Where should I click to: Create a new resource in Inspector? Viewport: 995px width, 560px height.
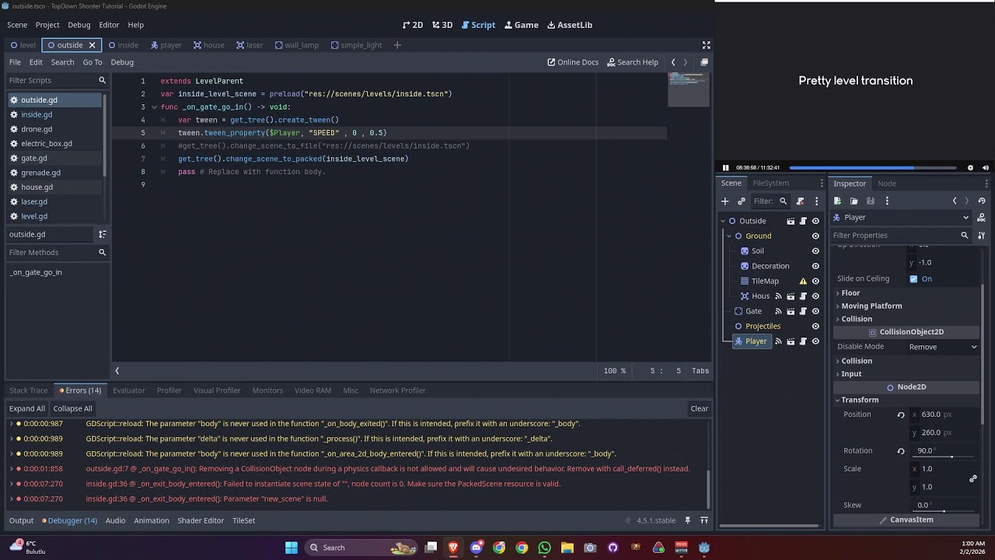pos(837,201)
